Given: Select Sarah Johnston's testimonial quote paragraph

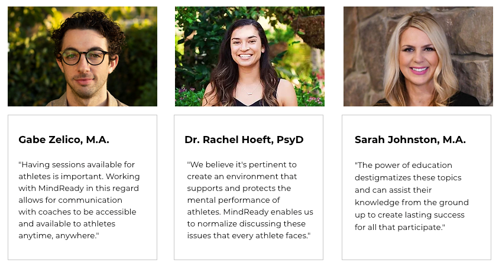Looking at the screenshot, I should point(412,196).
